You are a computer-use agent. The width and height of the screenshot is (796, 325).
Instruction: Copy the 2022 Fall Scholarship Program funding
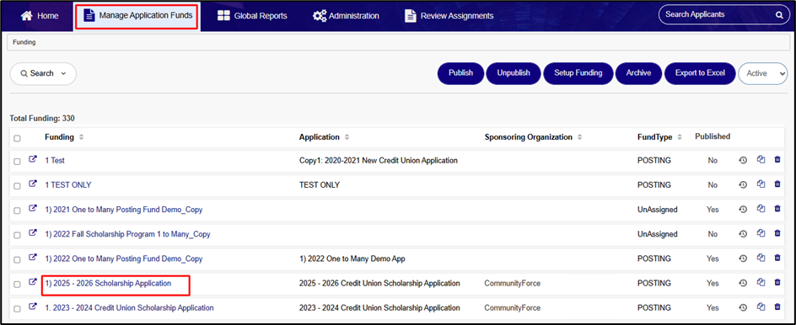pos(761,233)
